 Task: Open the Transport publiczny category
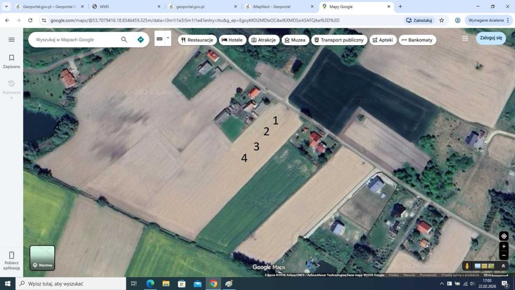coord(339,40)
